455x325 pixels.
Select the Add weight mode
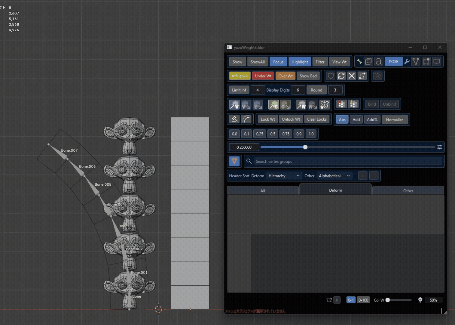pos(356,119)
